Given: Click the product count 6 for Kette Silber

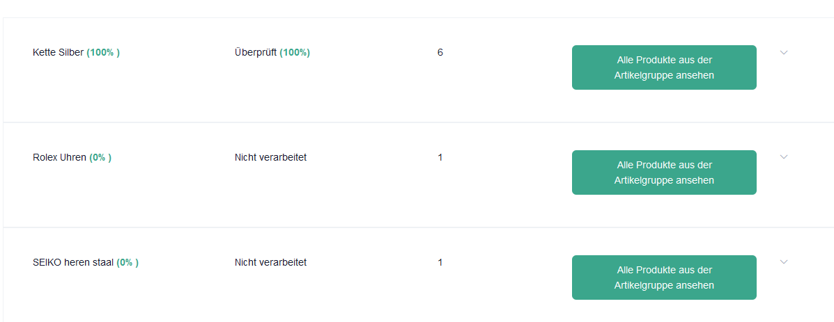Looking at the screenshot, I should click(440, 53).
